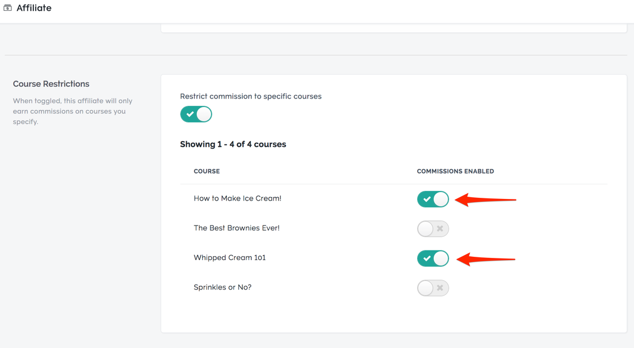Click the COMMISSIONS ENABLED column header
The height and width of the screenshot is (348, 634).
coord(455,171)
